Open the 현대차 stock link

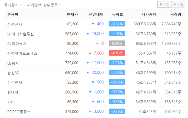pos(13,92)
